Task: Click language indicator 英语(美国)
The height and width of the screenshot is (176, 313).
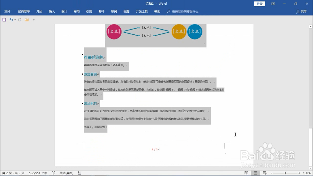Action: (66, 173)
